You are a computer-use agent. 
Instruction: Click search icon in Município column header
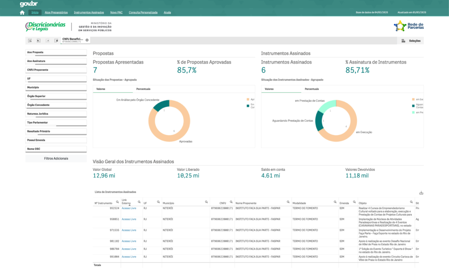(x=206, y=202)
